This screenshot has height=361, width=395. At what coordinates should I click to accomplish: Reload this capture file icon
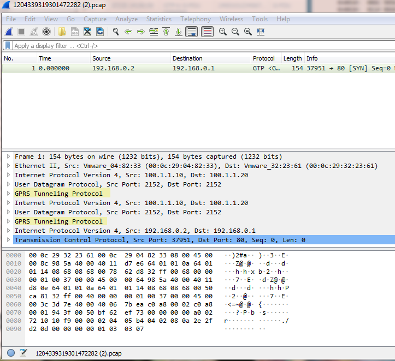pyautogui.click(x=100, y=32)
